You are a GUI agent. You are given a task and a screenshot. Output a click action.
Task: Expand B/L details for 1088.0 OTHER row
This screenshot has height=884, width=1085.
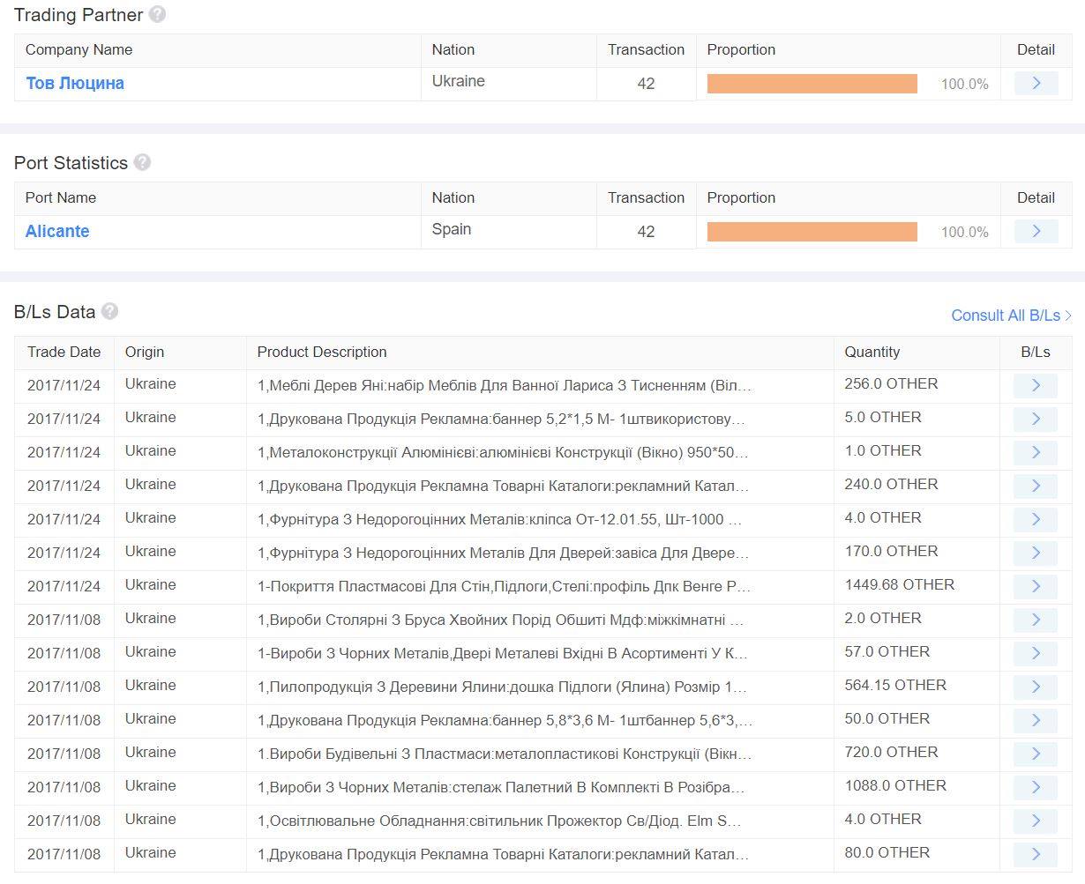pos(1036,788)
